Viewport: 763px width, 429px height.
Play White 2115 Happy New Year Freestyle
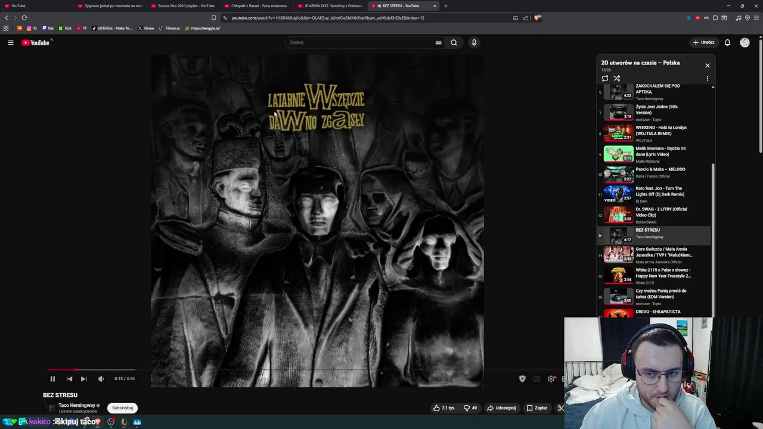pos(655,276)
